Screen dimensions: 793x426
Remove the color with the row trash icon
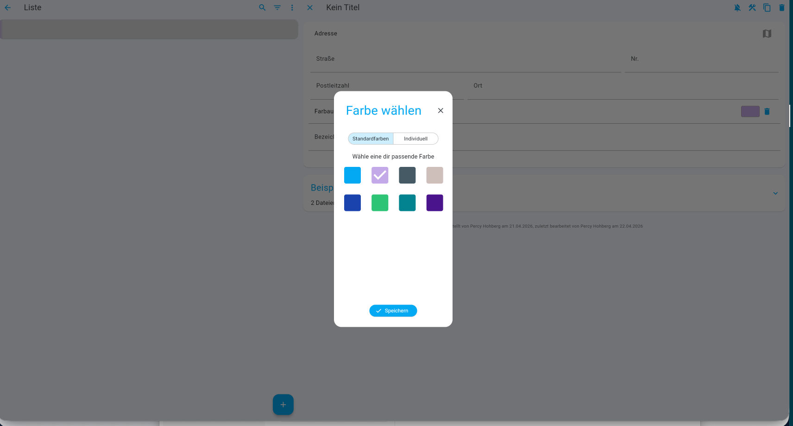(767, 111)
